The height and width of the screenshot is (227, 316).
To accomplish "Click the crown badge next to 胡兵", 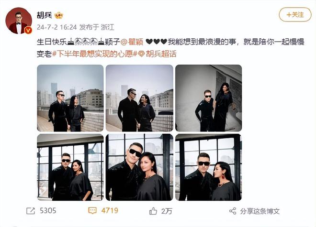I will pos(58,15).
